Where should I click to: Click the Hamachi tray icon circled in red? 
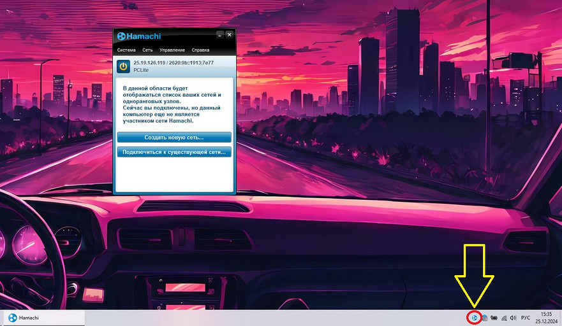(x=474, y=317)
